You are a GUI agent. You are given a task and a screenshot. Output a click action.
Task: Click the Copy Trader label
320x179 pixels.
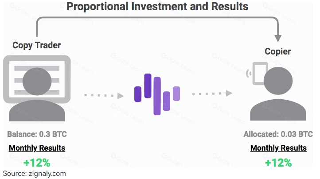[37, 45]
